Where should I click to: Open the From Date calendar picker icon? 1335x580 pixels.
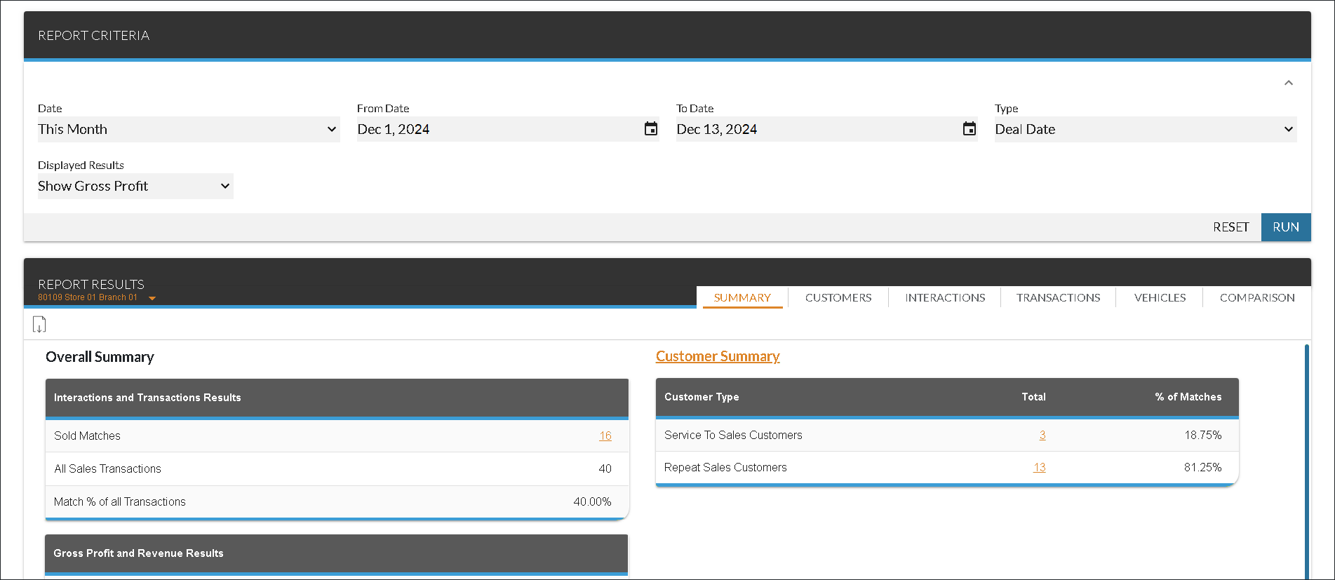click(x=650, y=129)
